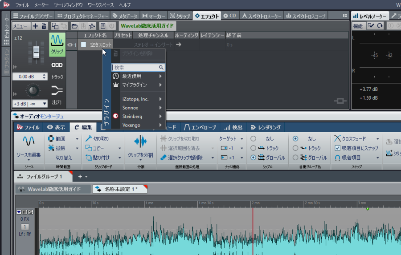The image size is (401, 255).
Task: Click the open folder icon in effects toolbar
Action: (74, 26)
